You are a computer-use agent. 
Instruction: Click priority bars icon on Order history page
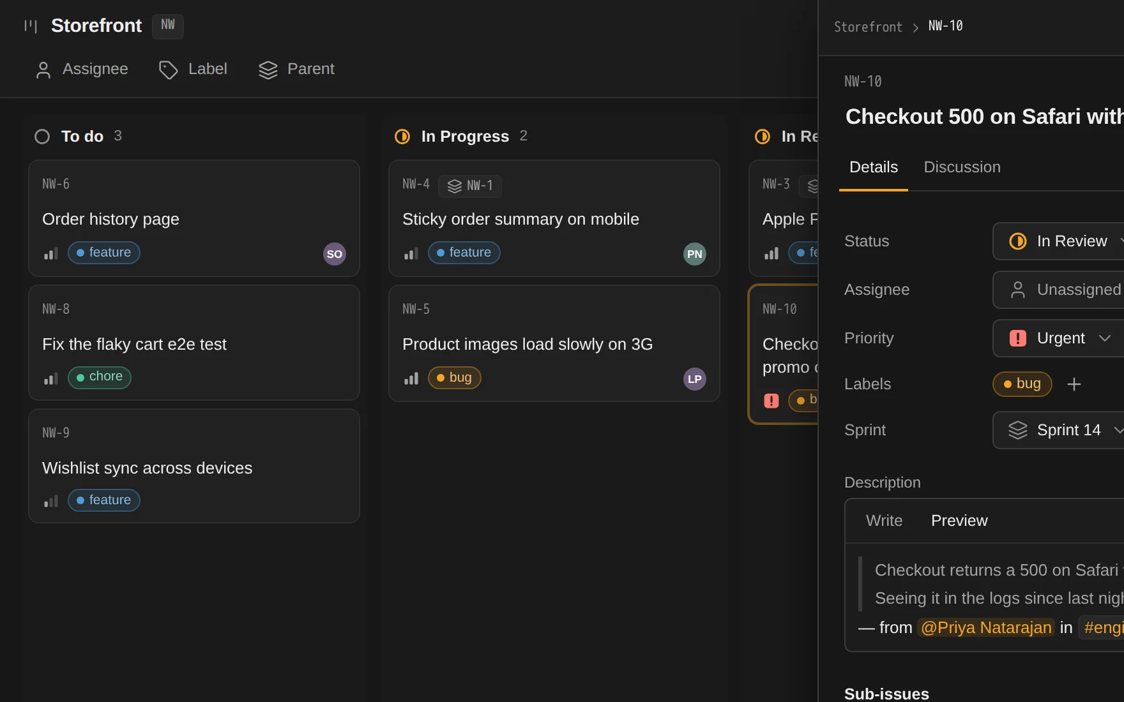[51, 253]
